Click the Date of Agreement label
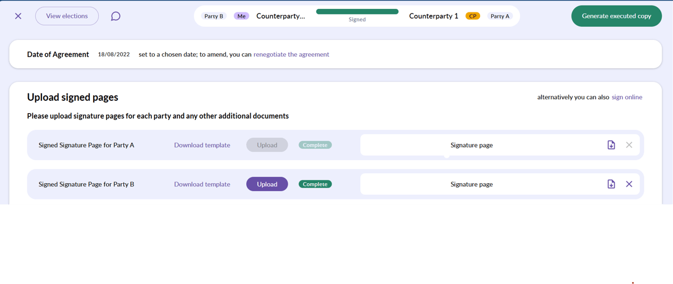Viewport: 673px width, 284px height. coord(58,54)
